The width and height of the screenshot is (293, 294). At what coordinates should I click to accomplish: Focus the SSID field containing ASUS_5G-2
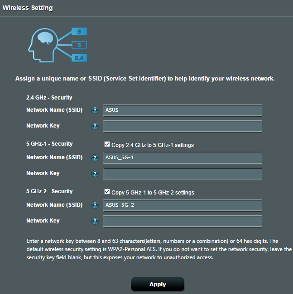coord(183,205)
